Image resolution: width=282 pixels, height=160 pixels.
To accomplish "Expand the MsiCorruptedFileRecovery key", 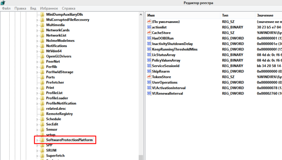I will (x=37, y=20).
